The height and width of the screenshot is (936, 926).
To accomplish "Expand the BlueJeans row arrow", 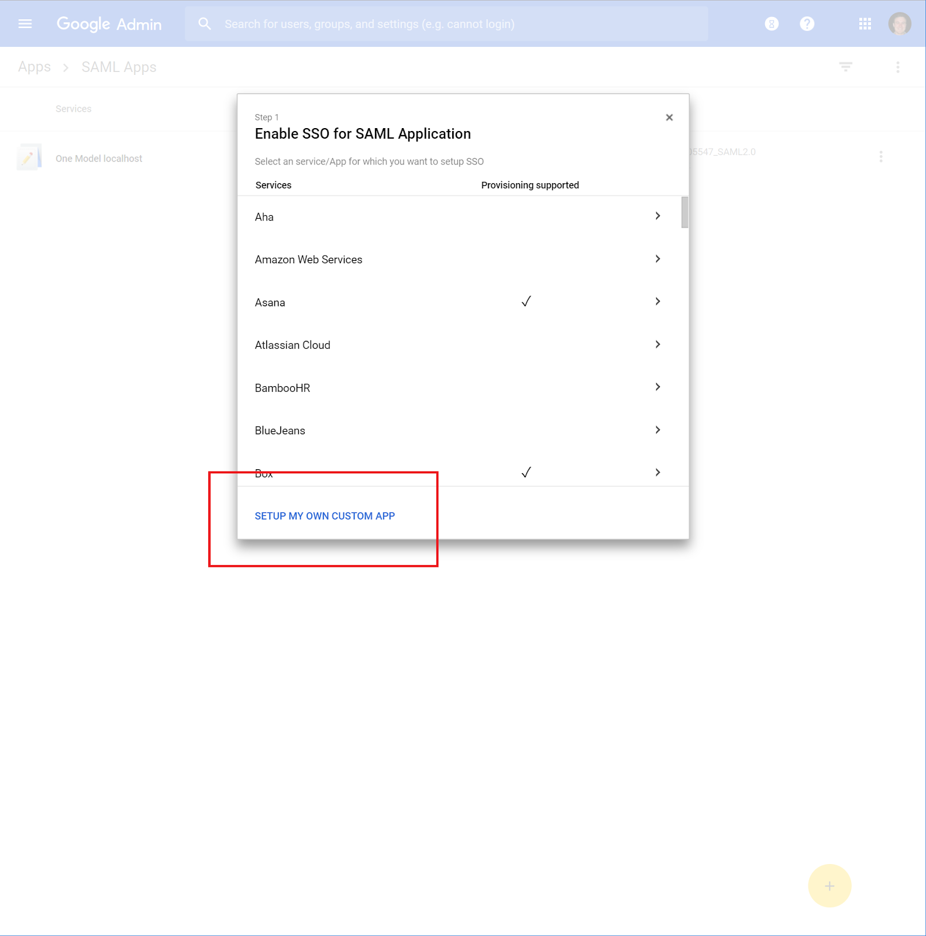I will click(x=658, y=430).
